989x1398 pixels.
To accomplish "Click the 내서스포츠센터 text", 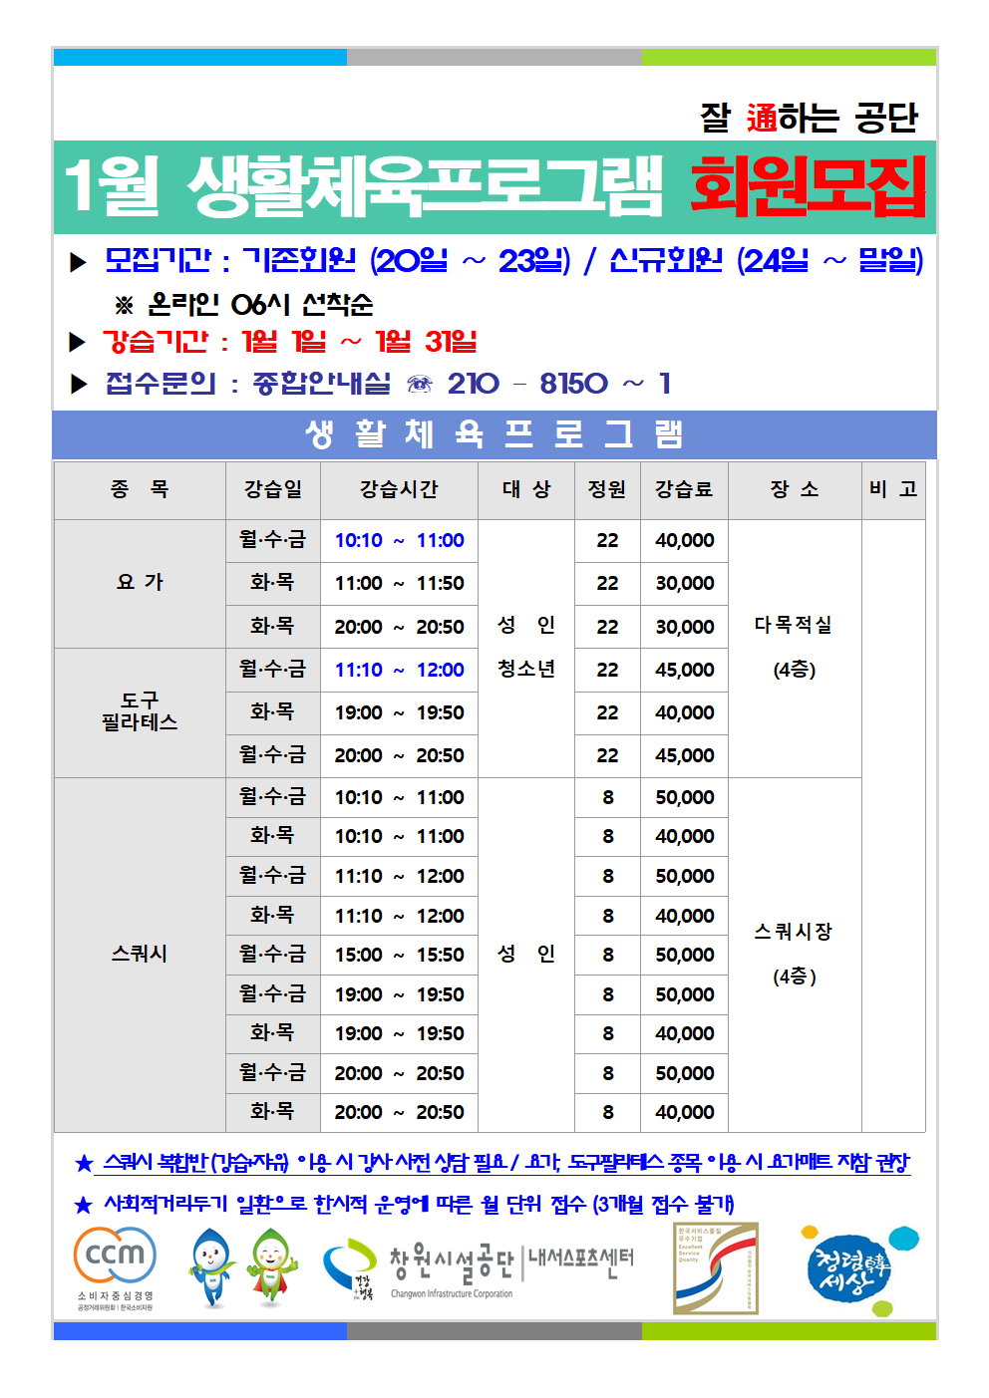I will [580, 1258].
